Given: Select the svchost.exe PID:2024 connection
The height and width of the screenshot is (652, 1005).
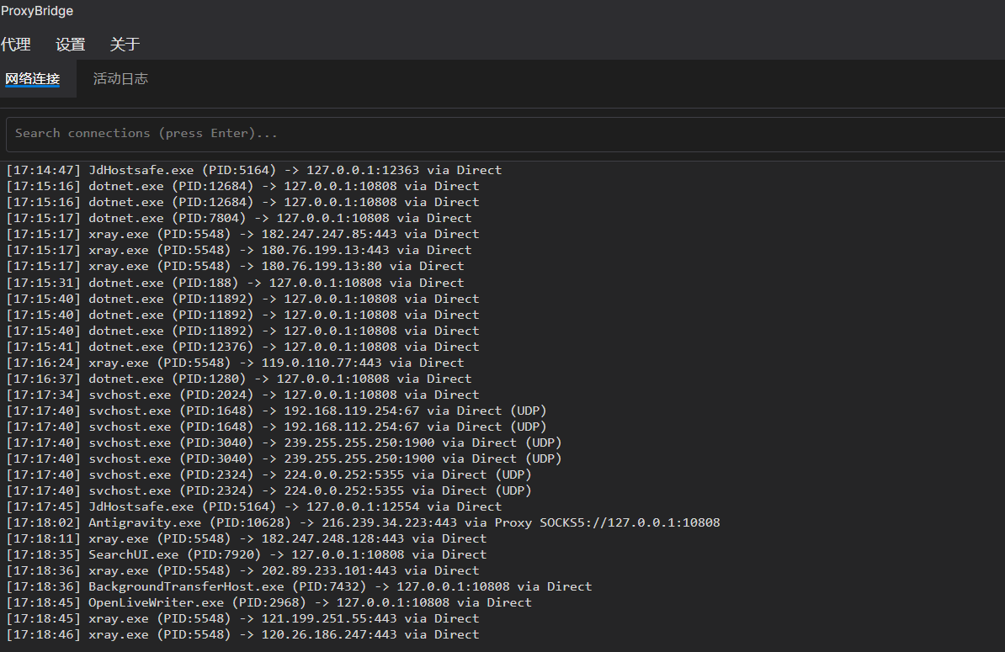Looking at the screenshot, I should pos(242,395).
